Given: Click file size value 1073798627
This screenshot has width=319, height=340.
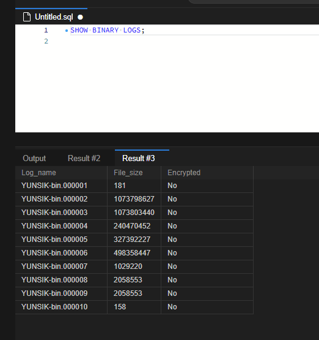Looking at the screenshot, I should [x=134, y=199].
